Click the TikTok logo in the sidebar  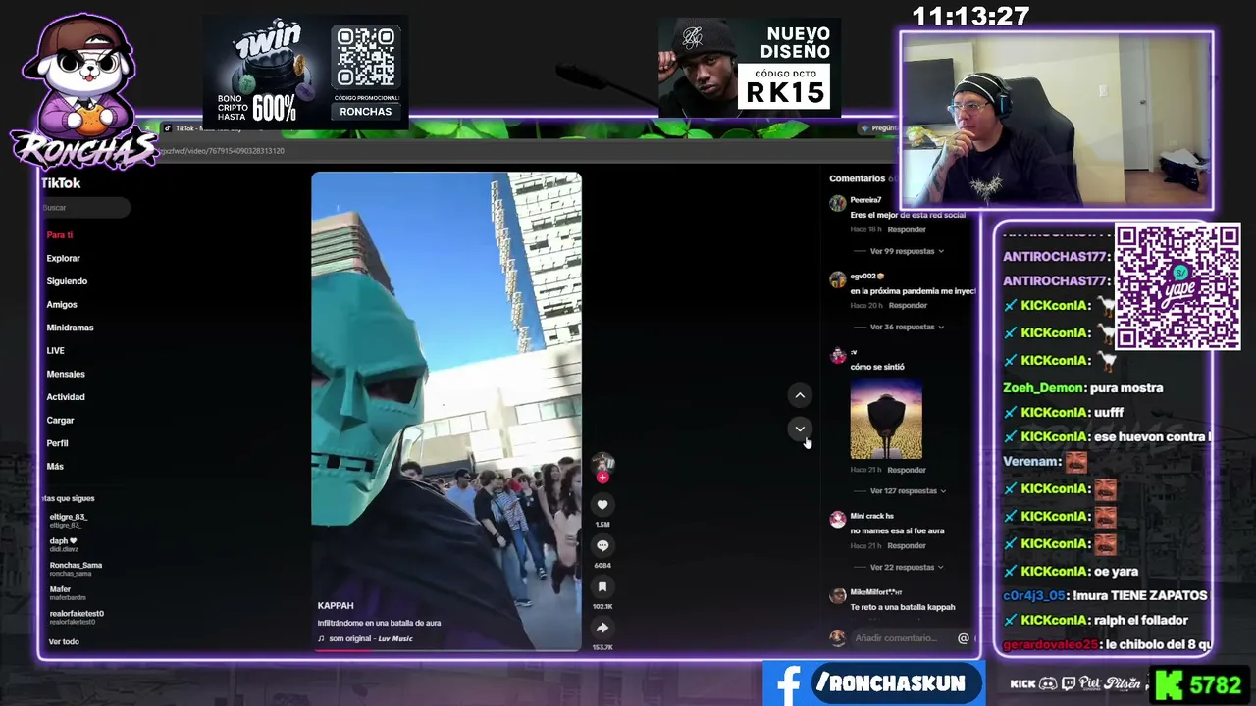coord(61,183)
